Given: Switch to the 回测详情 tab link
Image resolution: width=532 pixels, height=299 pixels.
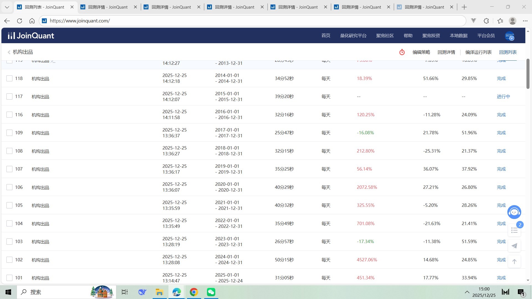Looking at the screenshot, I should (x=446, y=52).
